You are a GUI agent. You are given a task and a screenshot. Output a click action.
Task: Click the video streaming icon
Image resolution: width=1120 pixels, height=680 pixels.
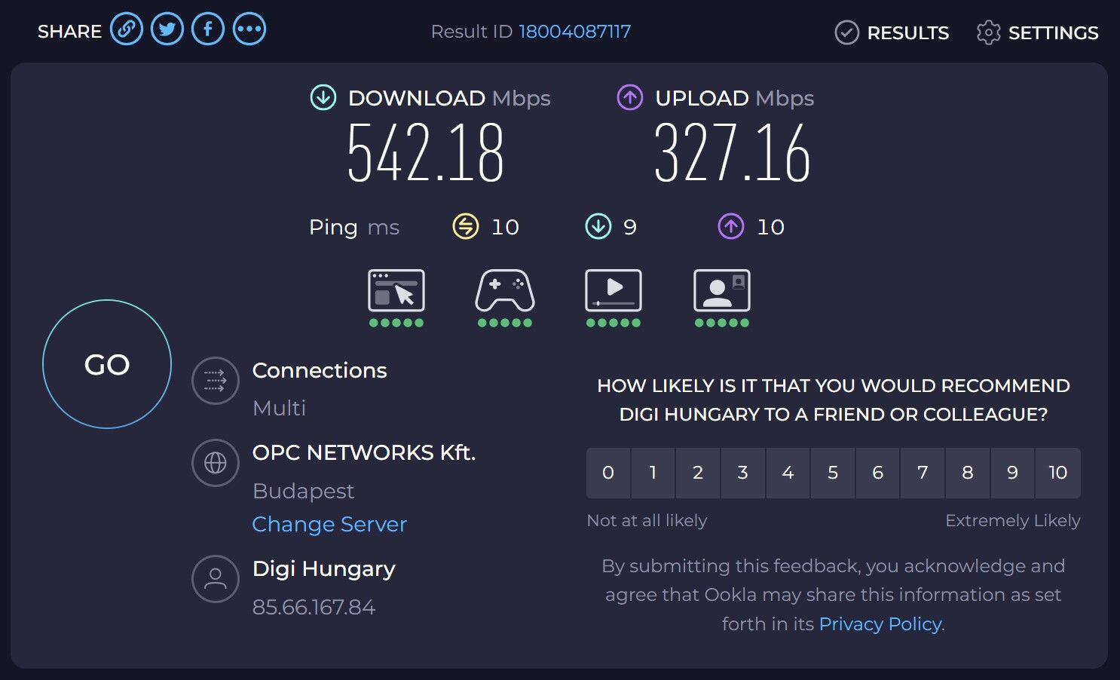[614, 290]
